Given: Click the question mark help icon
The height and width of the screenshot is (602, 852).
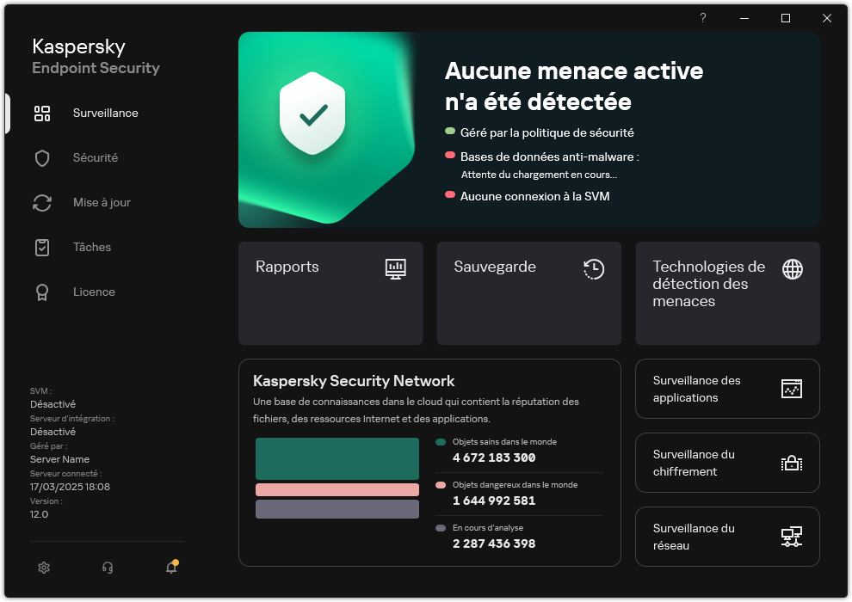Looking at the screenshot, I should [x=702, y=18].
